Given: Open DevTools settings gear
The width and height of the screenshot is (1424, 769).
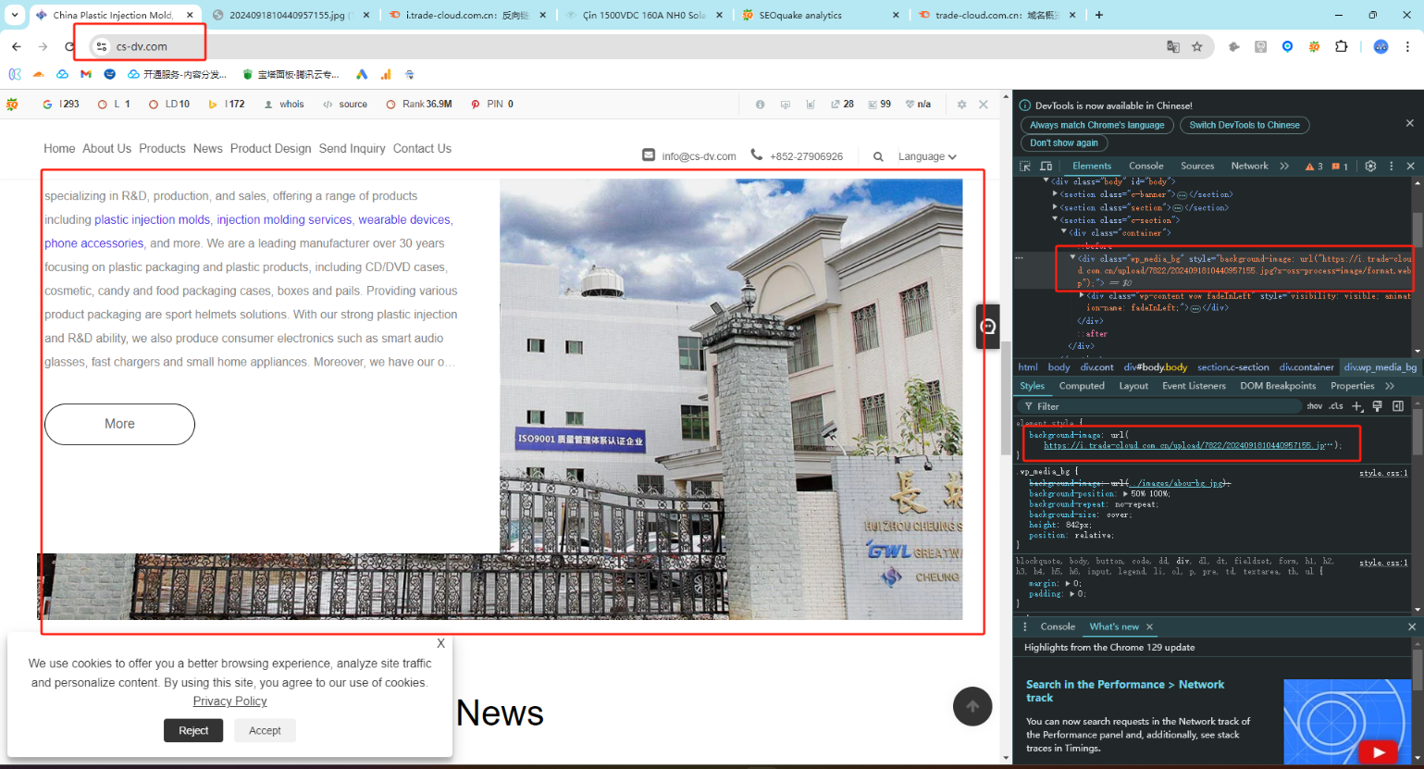Looking at the screenshot, I should click(1370, 167).
